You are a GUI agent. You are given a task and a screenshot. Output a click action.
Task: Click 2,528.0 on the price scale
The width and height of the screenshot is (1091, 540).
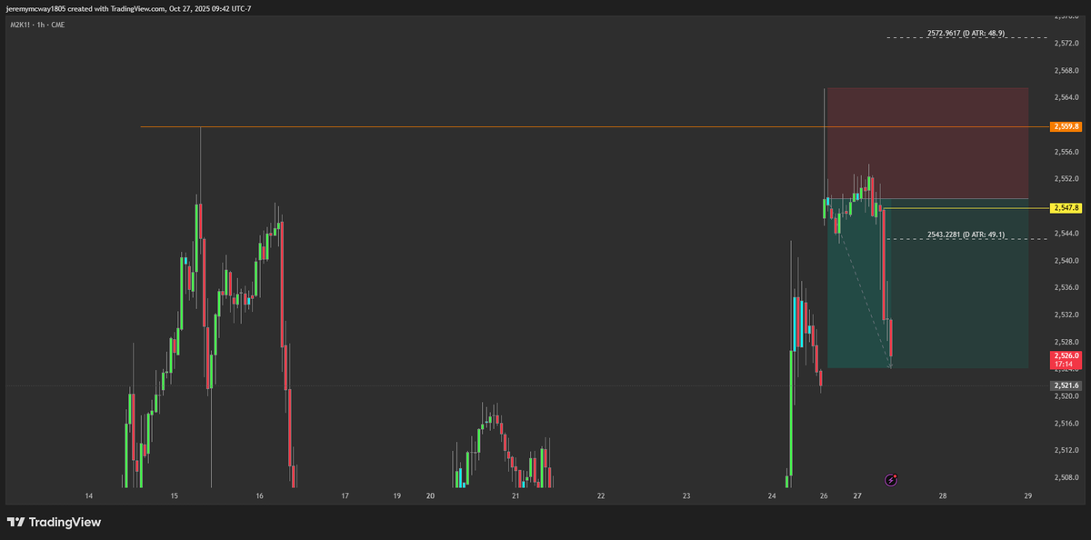pos(1066,342)
